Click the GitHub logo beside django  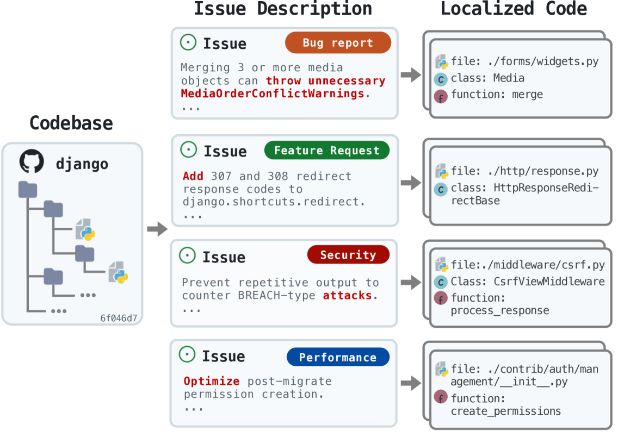[32, 161]
